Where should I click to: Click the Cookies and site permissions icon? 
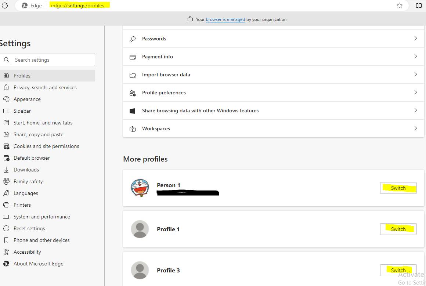6,146
